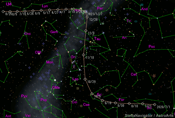Select the 6/6 date marker
175x118 pixels.
(x=41, y=10)
